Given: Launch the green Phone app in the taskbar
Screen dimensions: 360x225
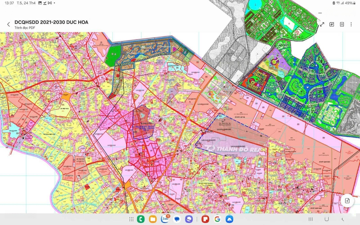Looking at the screenshot, I should [x=141, y=219].
